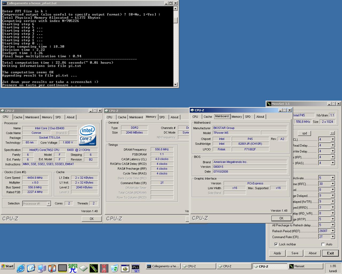Open the Read Delay dropdown in MemSet
The width and height of the screenshot is (342, 274).
tap(333, 145)
